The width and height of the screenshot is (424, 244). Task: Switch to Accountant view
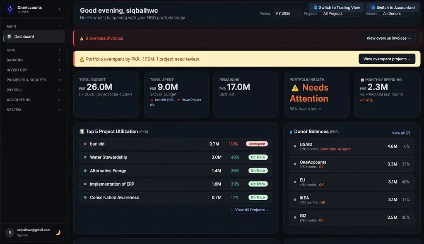[393, 7]
